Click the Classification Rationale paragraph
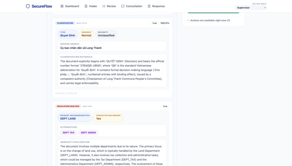The height and width of the screenshot is (166, 292). click(x=112, y=72)
